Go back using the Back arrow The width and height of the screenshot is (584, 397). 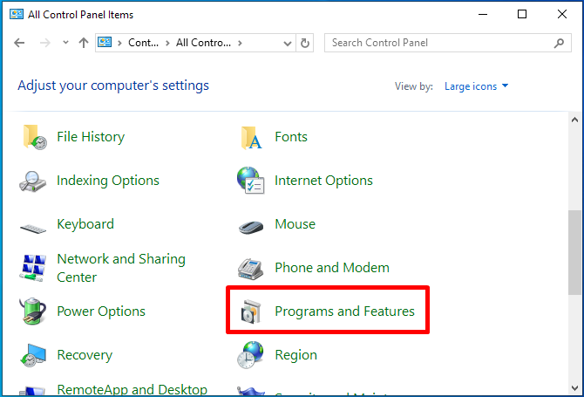(19, 43)
